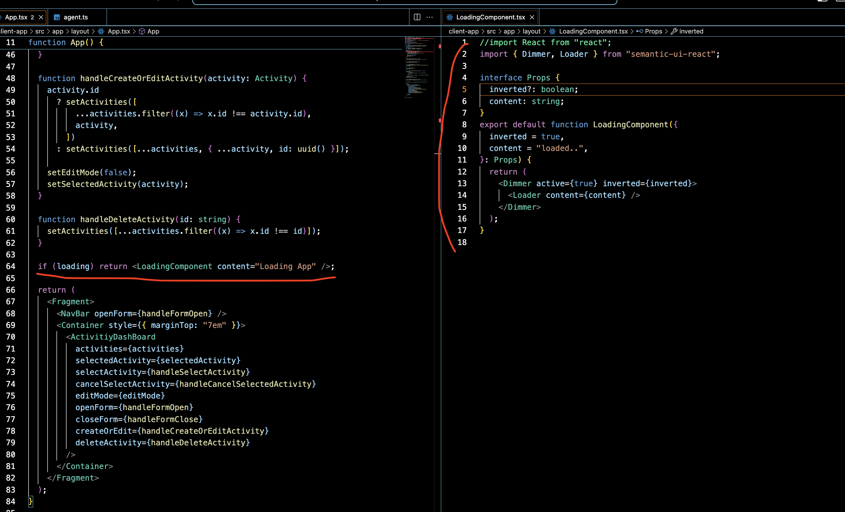
Task: Click wrench icon beside inverted breadcrumb
Action: [674, 31]
